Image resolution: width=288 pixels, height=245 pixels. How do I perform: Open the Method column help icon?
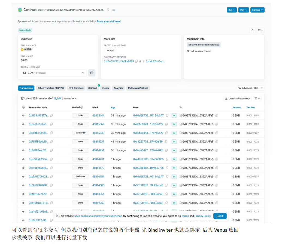tap(81, 108)
